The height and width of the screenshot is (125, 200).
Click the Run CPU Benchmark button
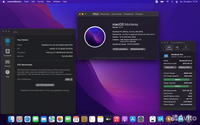click(x=45, y=85)
